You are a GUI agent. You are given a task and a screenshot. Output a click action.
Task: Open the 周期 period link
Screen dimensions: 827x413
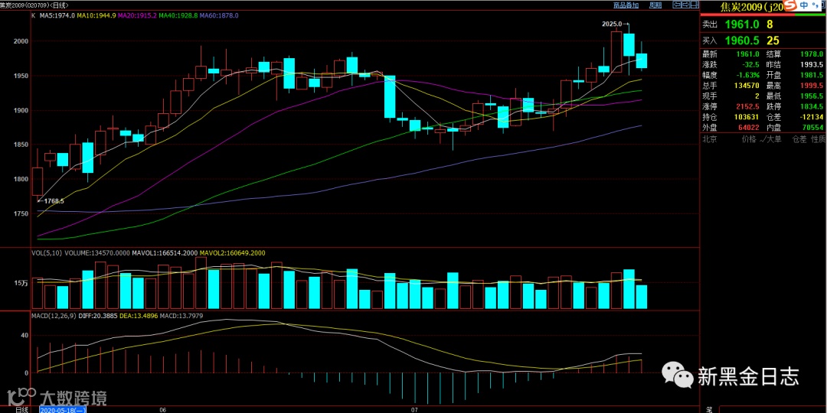pos(655,5)
